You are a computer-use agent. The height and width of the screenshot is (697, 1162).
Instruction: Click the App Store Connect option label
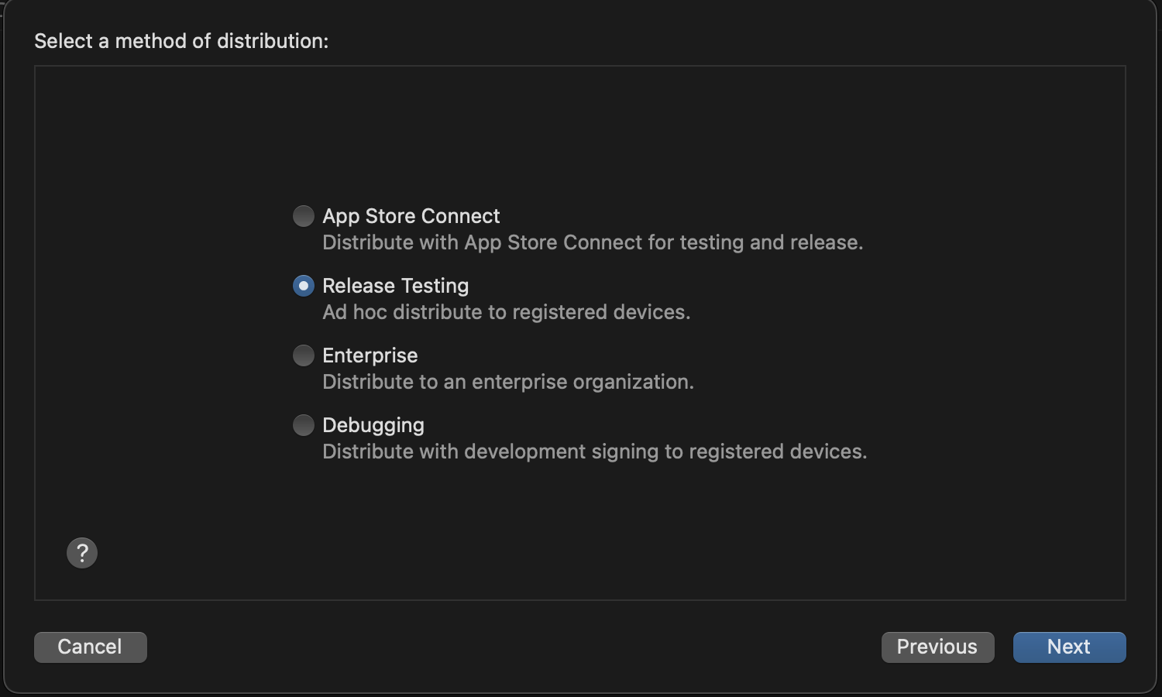411,216
